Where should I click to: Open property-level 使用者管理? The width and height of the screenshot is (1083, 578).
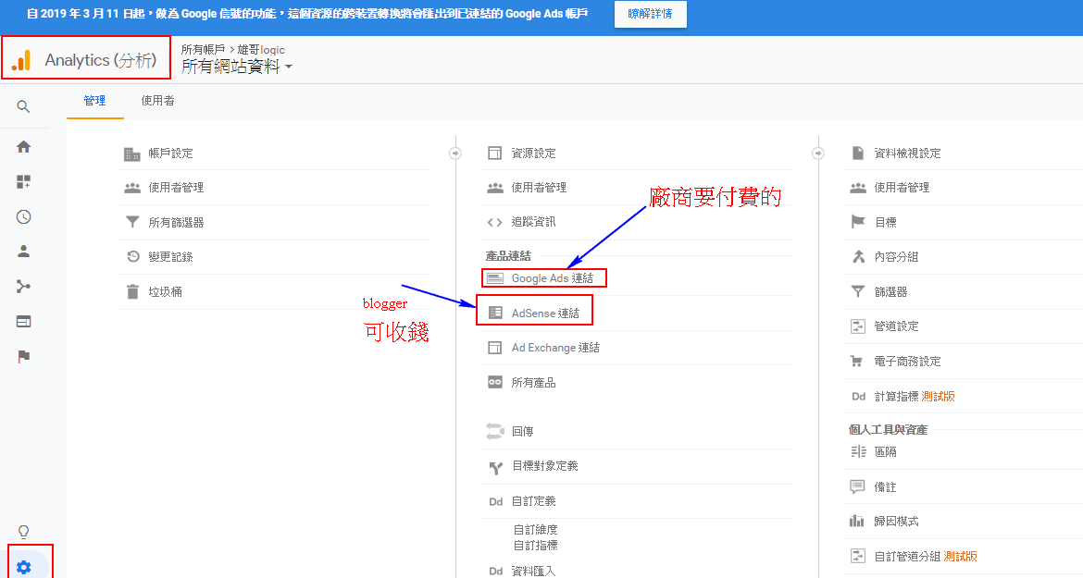coord(539,188)
